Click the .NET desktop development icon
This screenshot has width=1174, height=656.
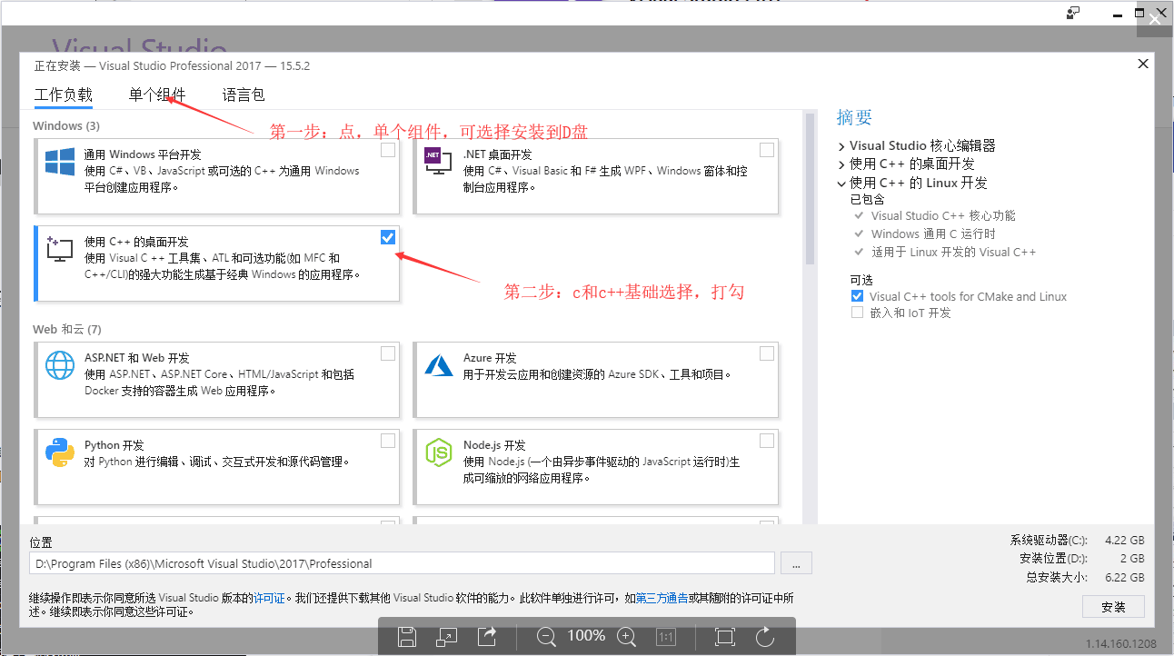[x=439, y=163]
